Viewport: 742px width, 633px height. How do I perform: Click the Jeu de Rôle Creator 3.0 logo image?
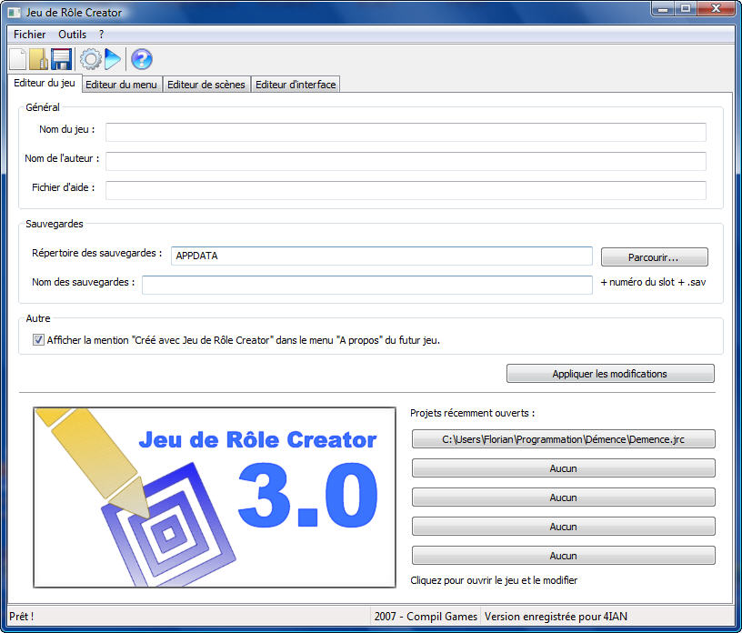click(x=215, y=497)
